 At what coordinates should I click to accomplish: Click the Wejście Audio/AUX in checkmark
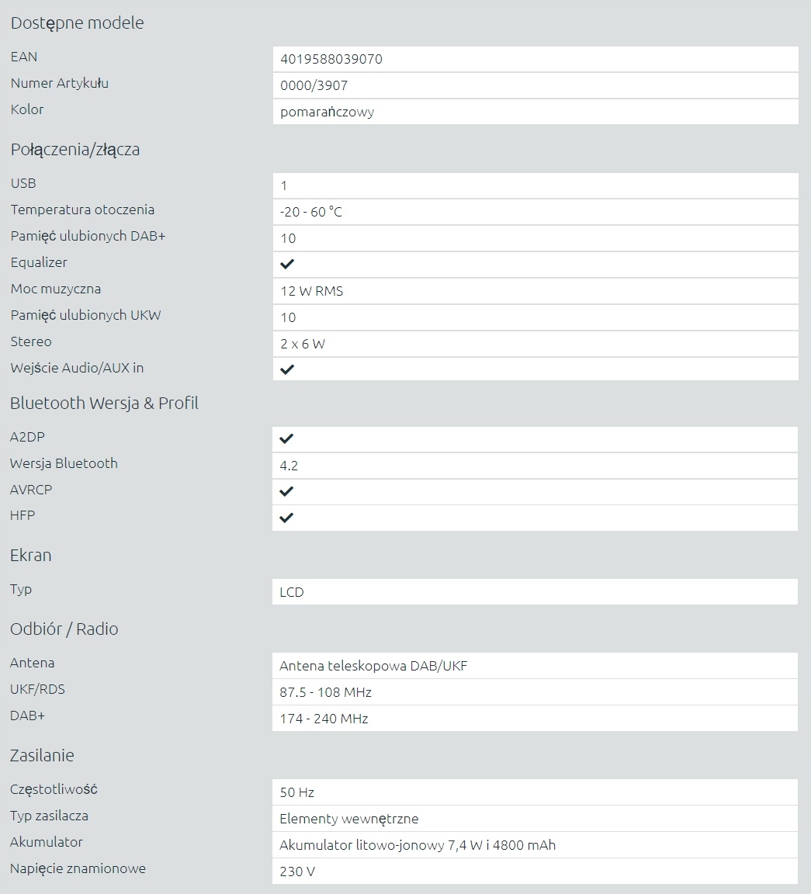point(287,369)
